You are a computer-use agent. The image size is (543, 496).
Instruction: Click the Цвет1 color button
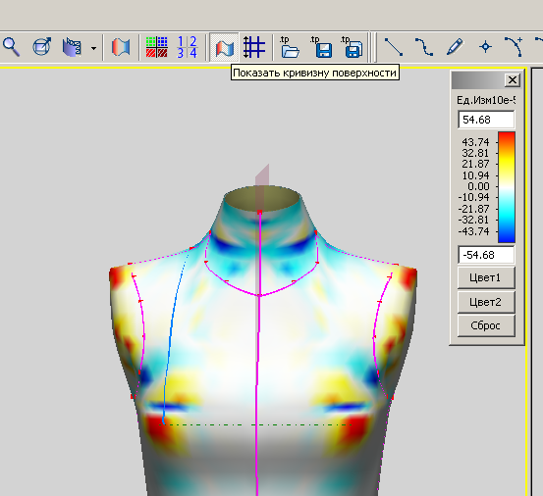486,277
